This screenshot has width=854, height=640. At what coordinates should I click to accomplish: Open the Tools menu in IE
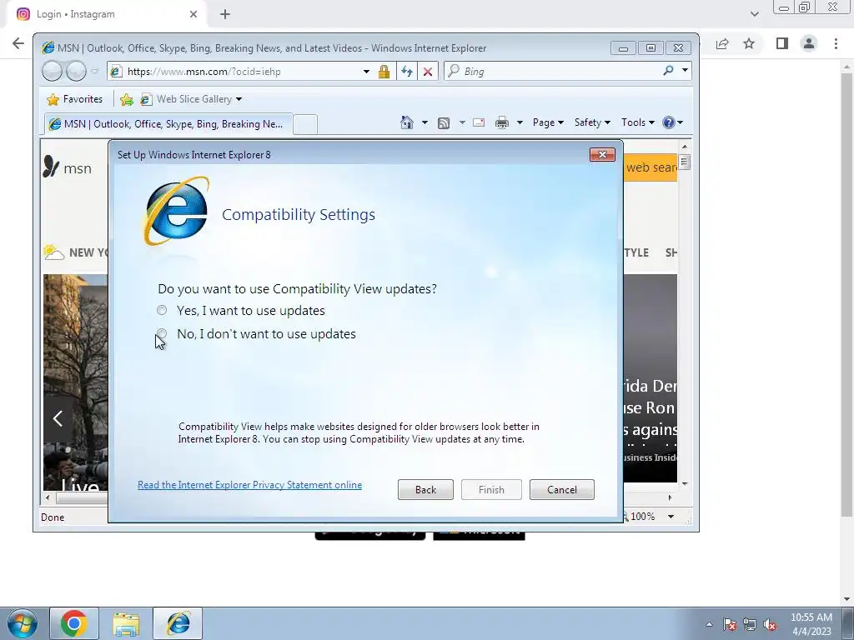click(x=638, y=122)
